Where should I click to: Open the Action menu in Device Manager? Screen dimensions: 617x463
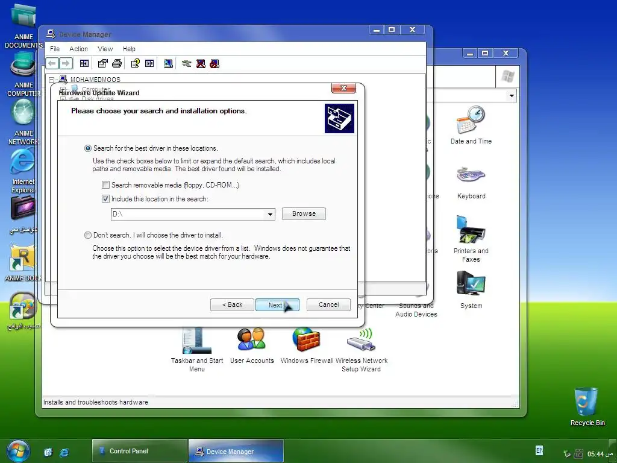coord(78,49)
